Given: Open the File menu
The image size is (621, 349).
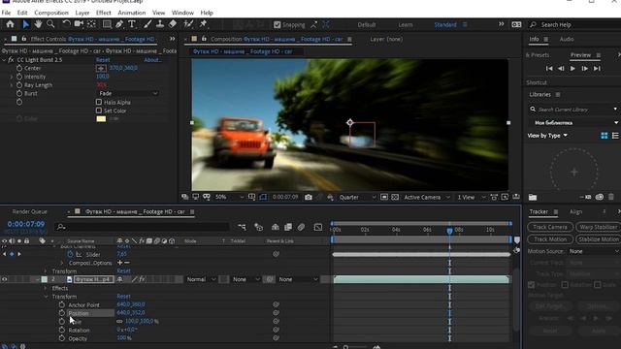Looking at the screenshot, I should click(x=7, y=13).
